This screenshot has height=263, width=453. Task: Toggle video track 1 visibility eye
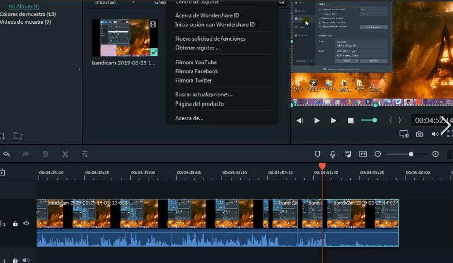pyautogui.click(x=26, y=223)
